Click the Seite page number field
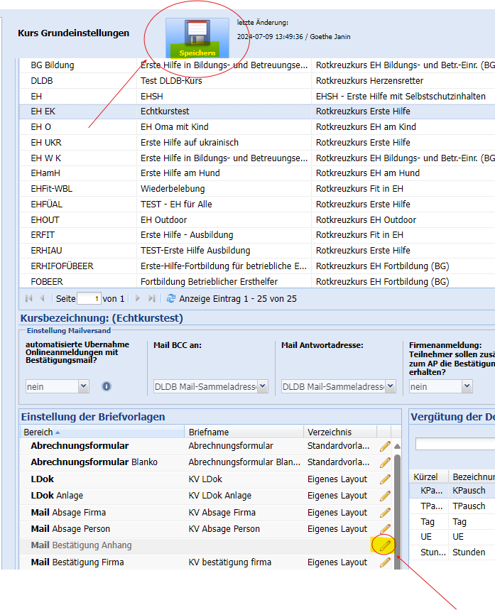The image size is (495, 610). (89, 299)
